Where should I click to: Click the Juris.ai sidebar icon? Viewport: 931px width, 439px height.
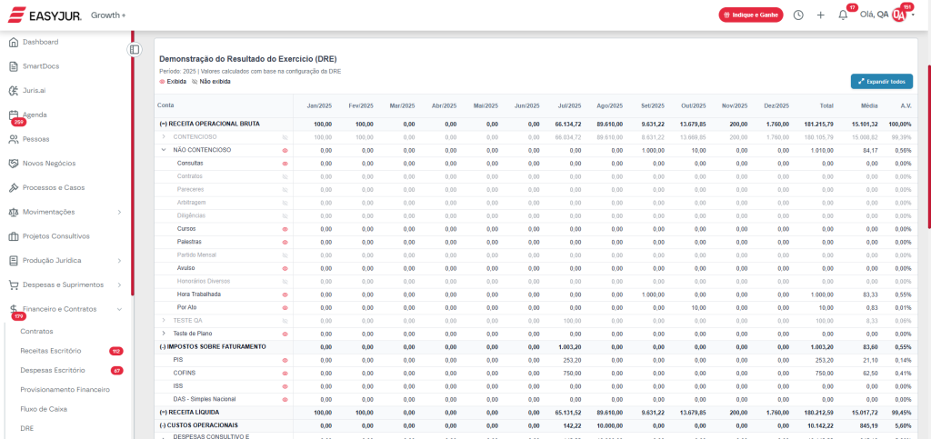click(x=14, y=91)
